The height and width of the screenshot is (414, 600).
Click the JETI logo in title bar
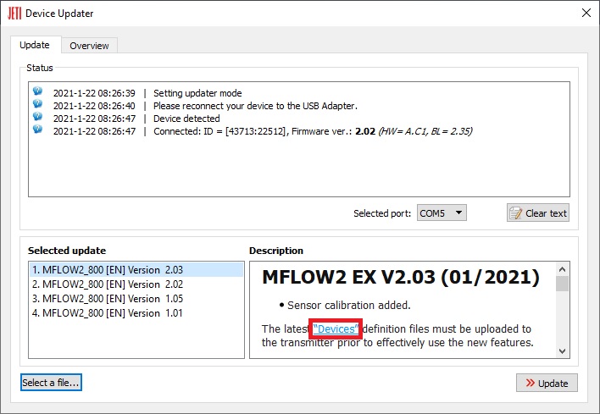pyautogui.click(x=14, y=14)
